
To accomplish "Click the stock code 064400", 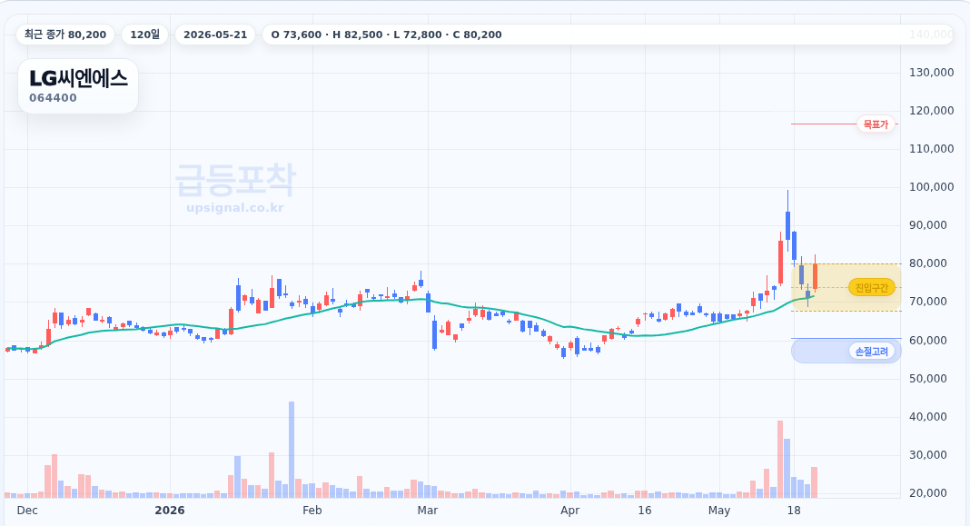I will [54, 98].
